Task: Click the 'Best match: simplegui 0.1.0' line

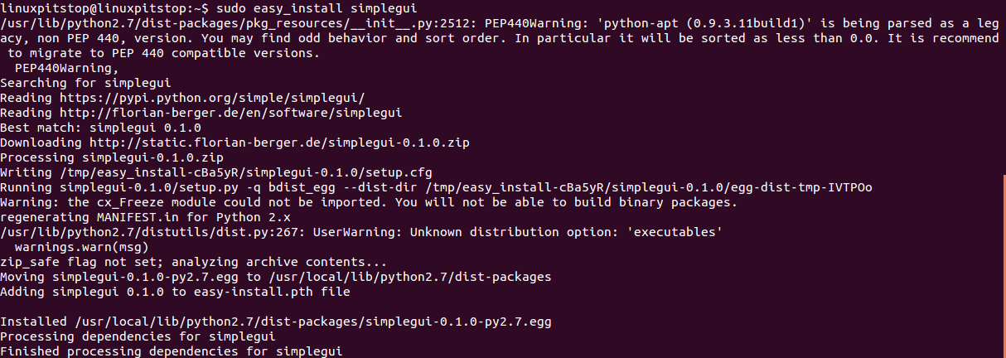Action: pyautogui.click(x=101, y=127)
